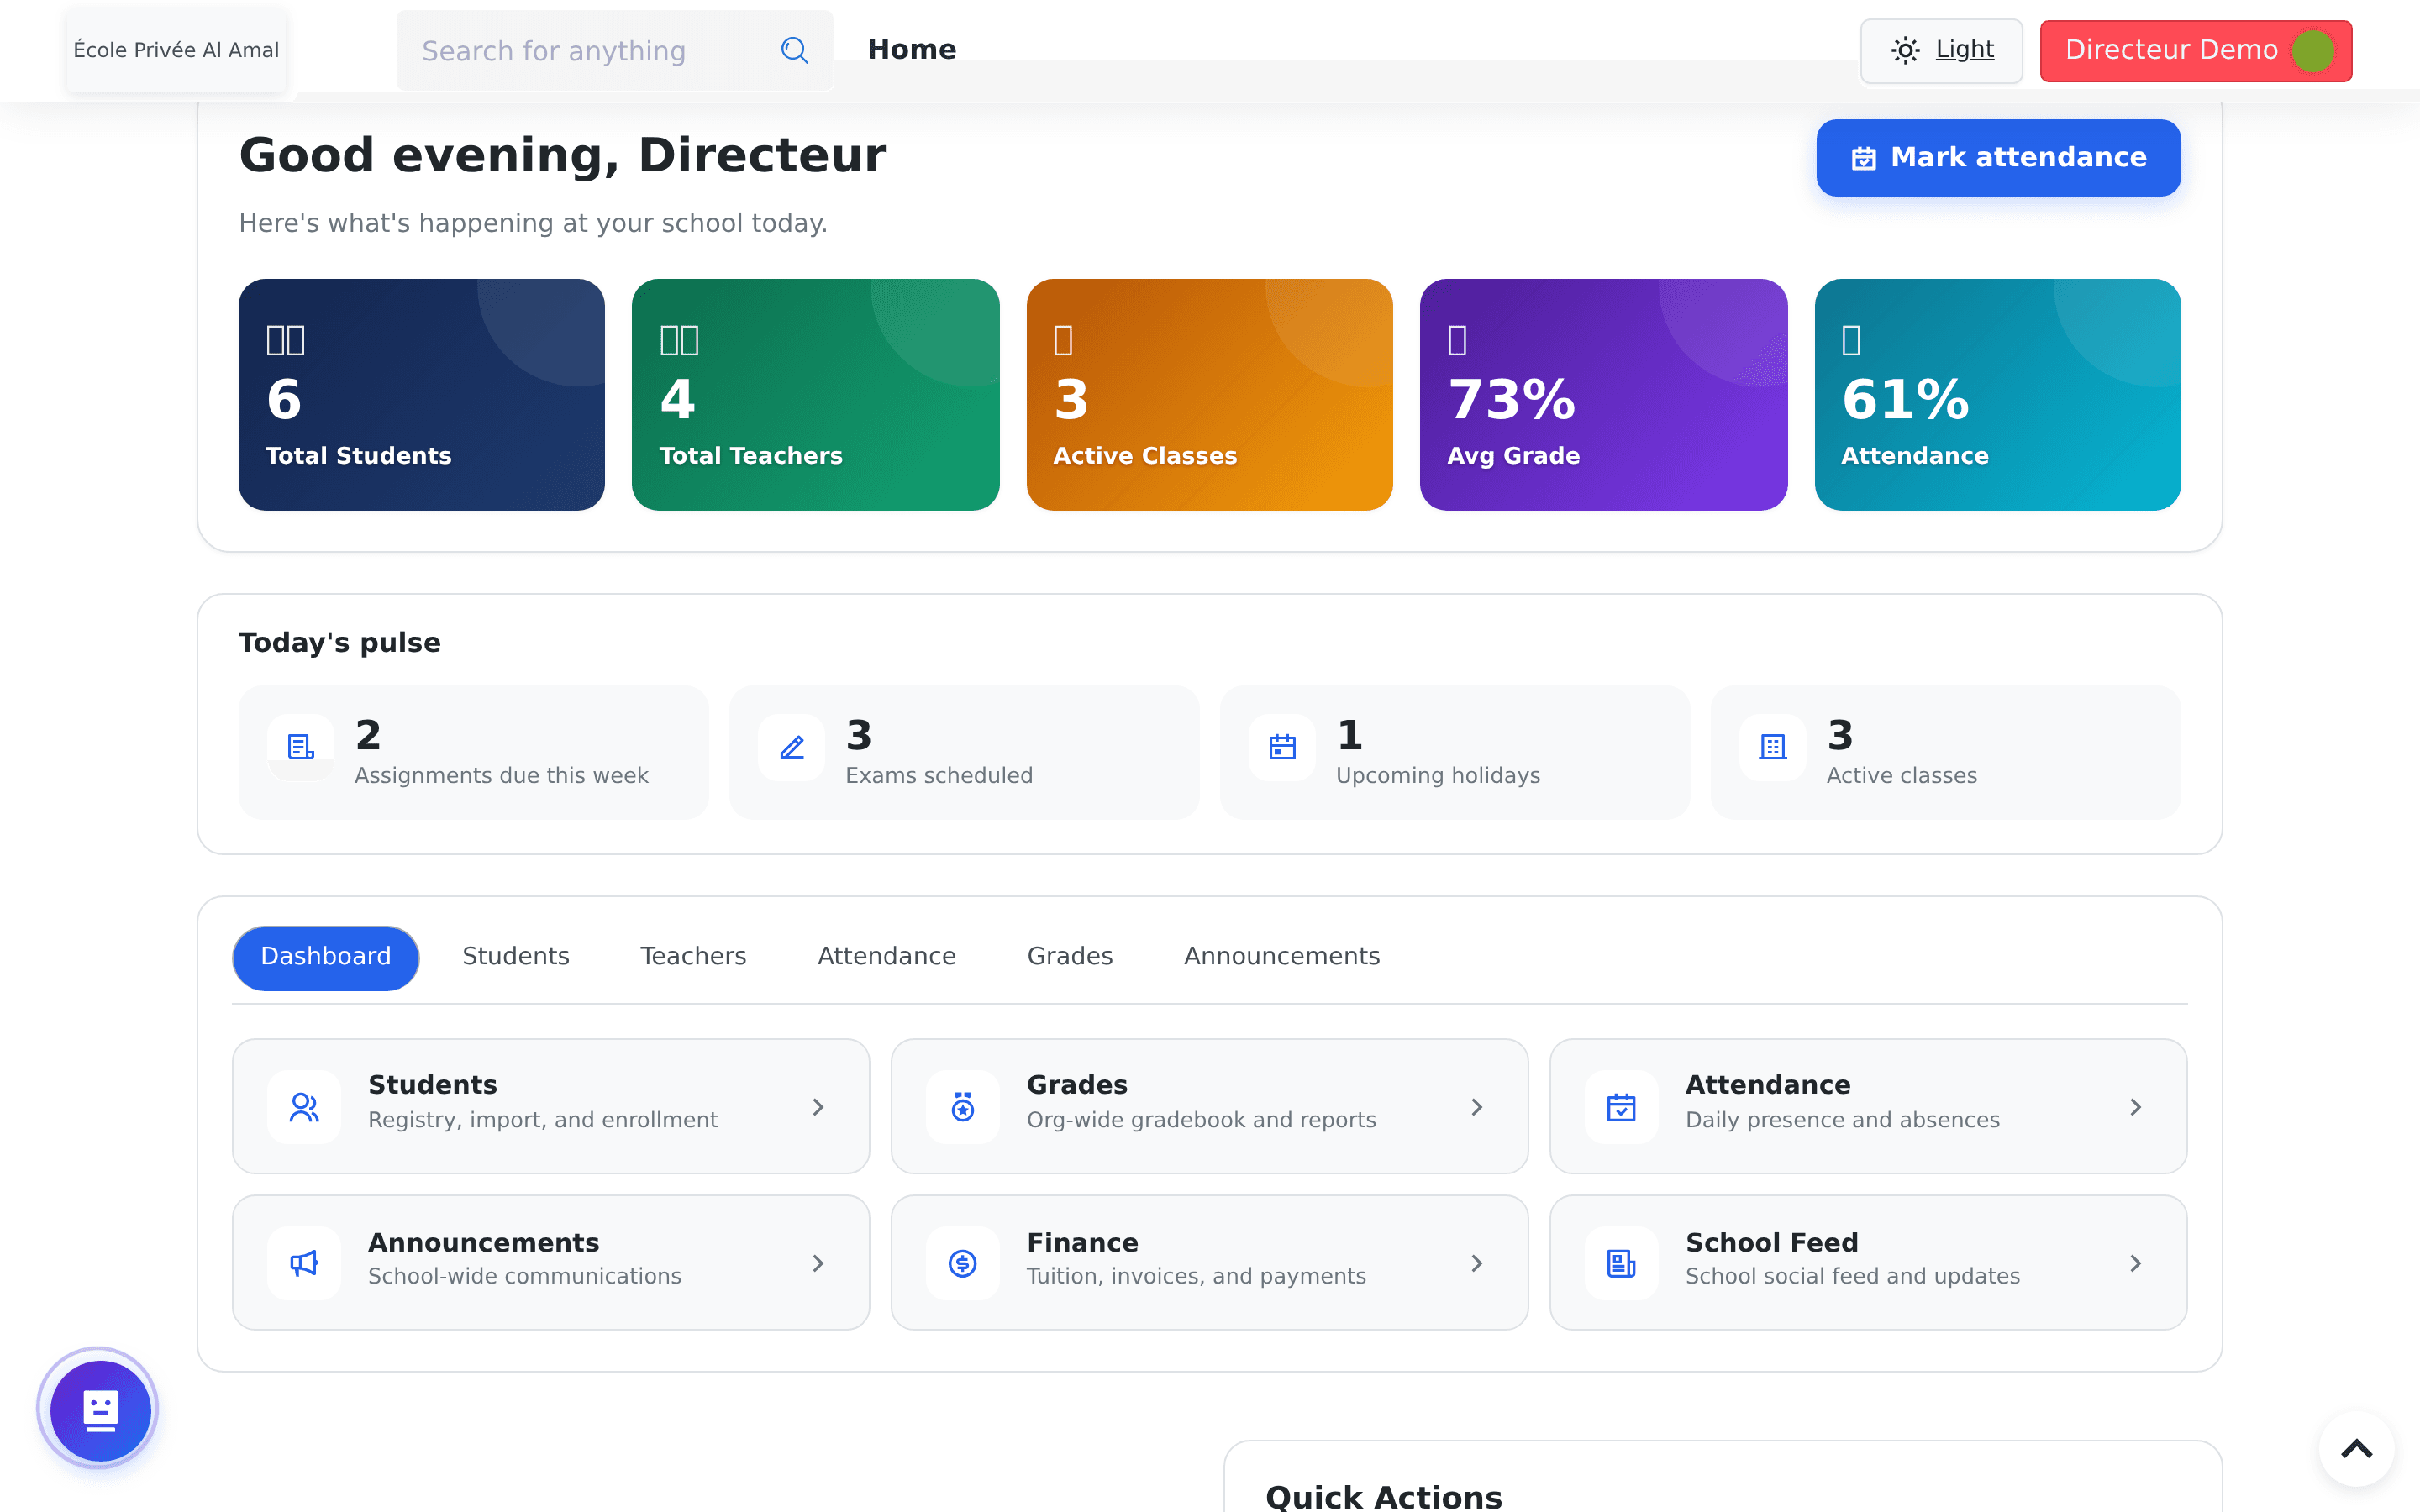Image resolution: width=2420 pixels, height=1512 pixels.
Task: Click the Grades medal icon
Action: click(x=962, y=1107)
